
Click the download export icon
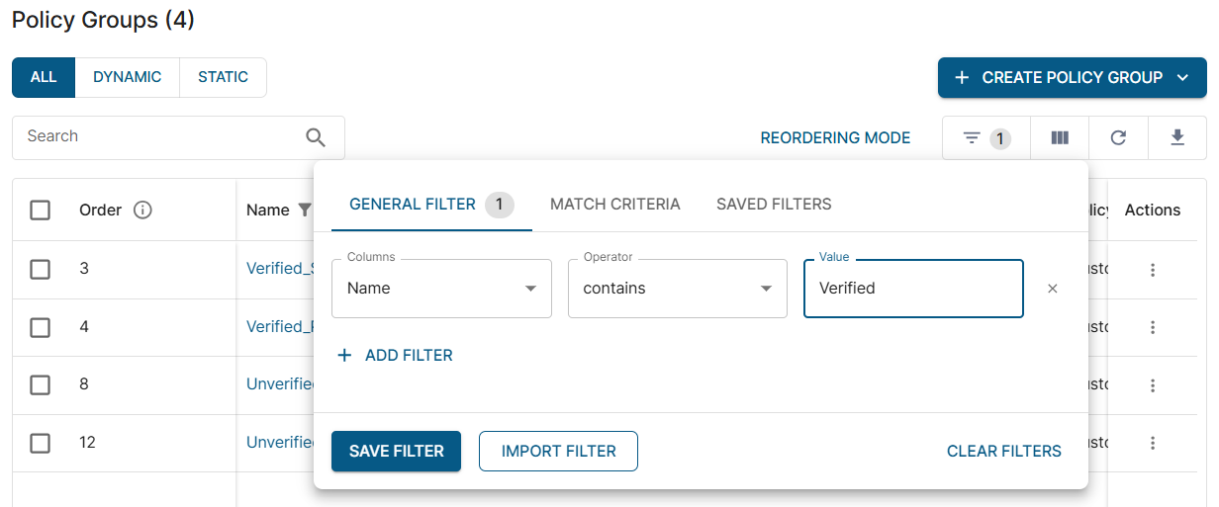point(1177,138)
